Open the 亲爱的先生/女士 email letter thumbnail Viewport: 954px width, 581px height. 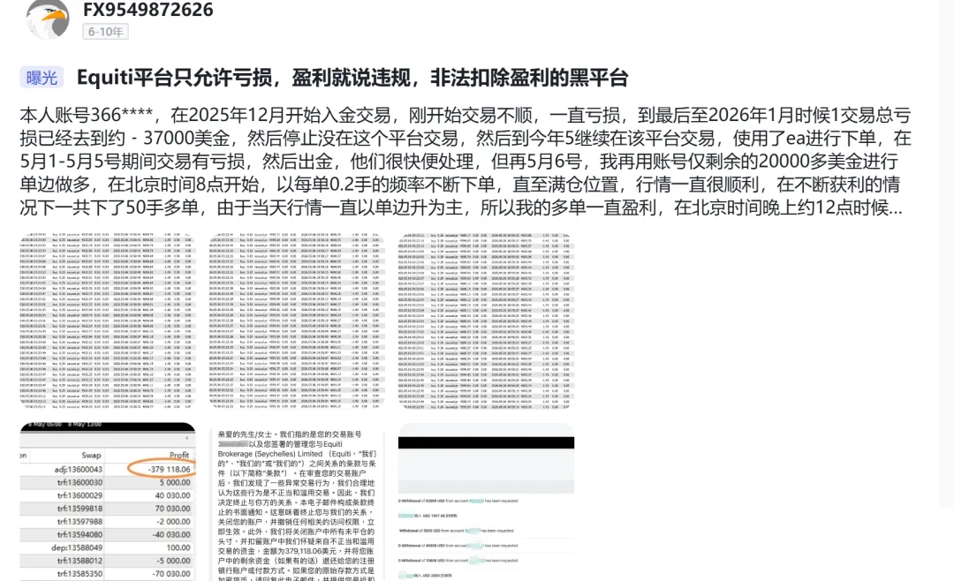click(x=297, y=502)
